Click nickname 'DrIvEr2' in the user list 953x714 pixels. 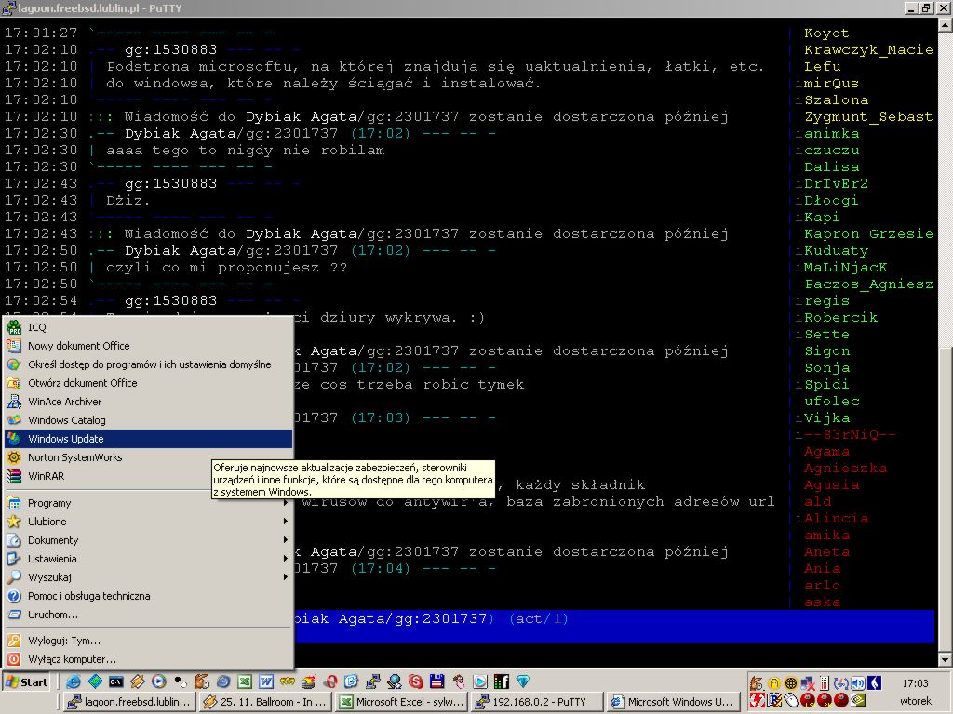[x=837, y=183]
